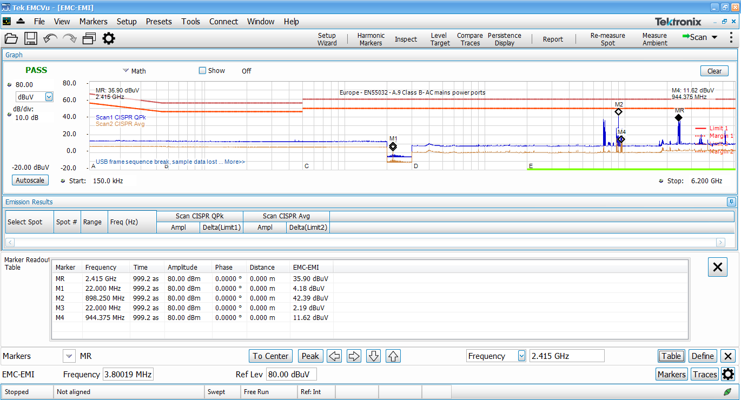
Task: Click the Undo arrow icon
Action: [50, 38]
